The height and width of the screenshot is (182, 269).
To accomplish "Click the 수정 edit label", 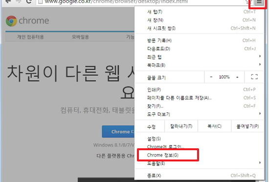I will coord(151,127).
